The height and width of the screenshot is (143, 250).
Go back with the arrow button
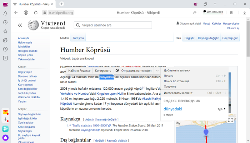(16, 13)
